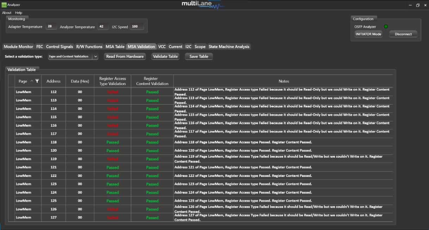Viewport: 429px width, 230px height.
Task: Click the green OSFP Analyzer status indicator
Action: point(386,27)
